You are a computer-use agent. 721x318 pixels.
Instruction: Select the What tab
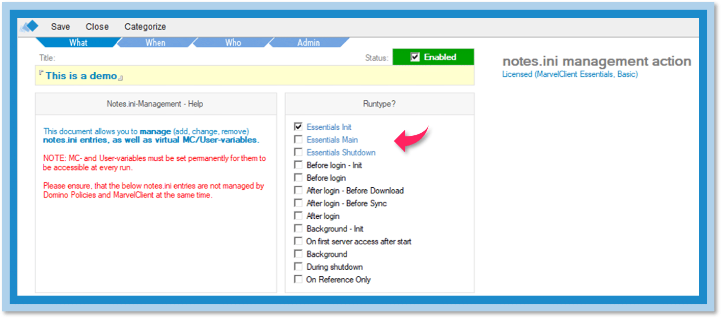tap(78, 43)
